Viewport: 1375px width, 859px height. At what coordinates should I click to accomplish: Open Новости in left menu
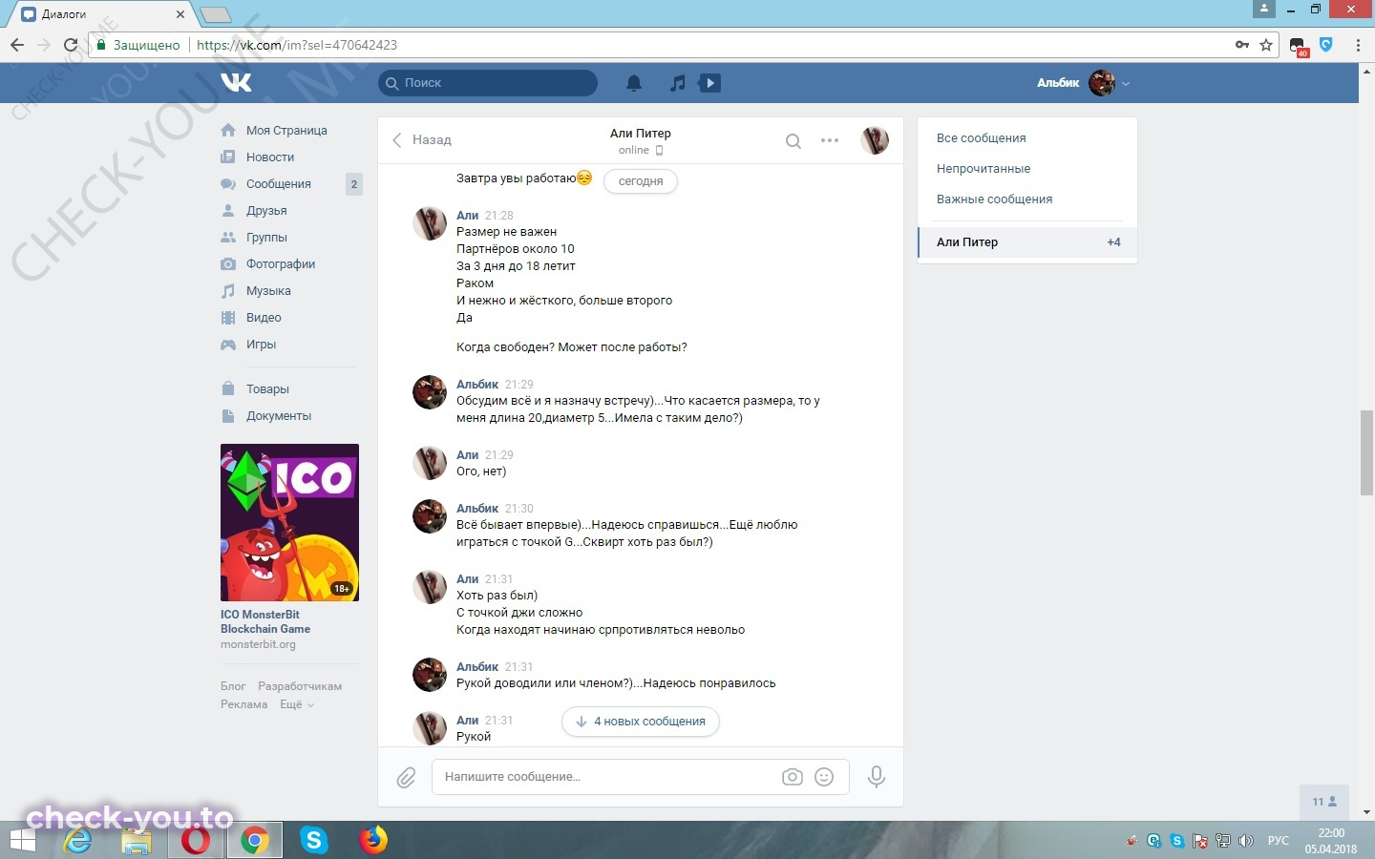pos(270,157)
